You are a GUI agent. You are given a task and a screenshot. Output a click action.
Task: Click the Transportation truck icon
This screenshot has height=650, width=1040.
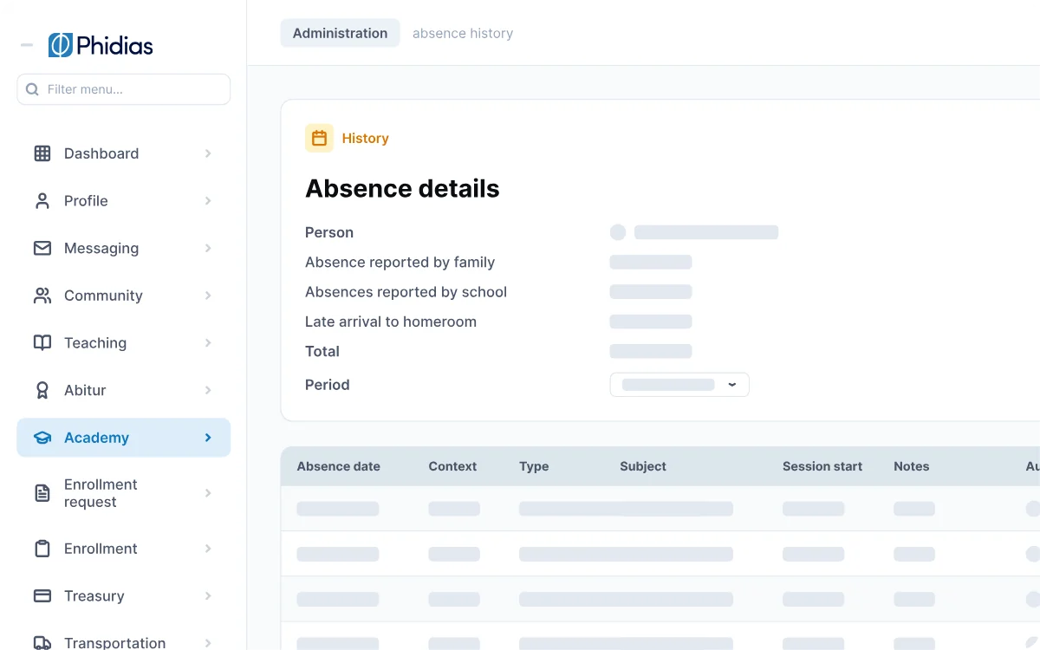pyautogui.click(x=42, y=643)
